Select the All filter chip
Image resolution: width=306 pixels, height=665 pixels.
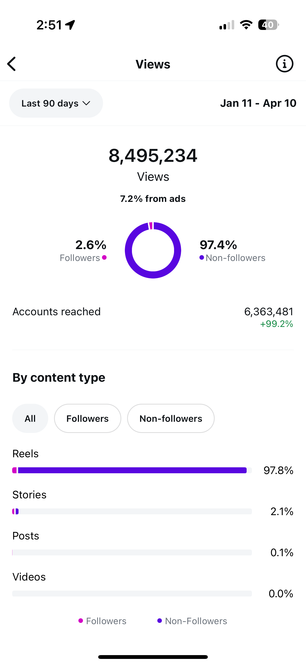pyautogui.click(x=30, y=418)
